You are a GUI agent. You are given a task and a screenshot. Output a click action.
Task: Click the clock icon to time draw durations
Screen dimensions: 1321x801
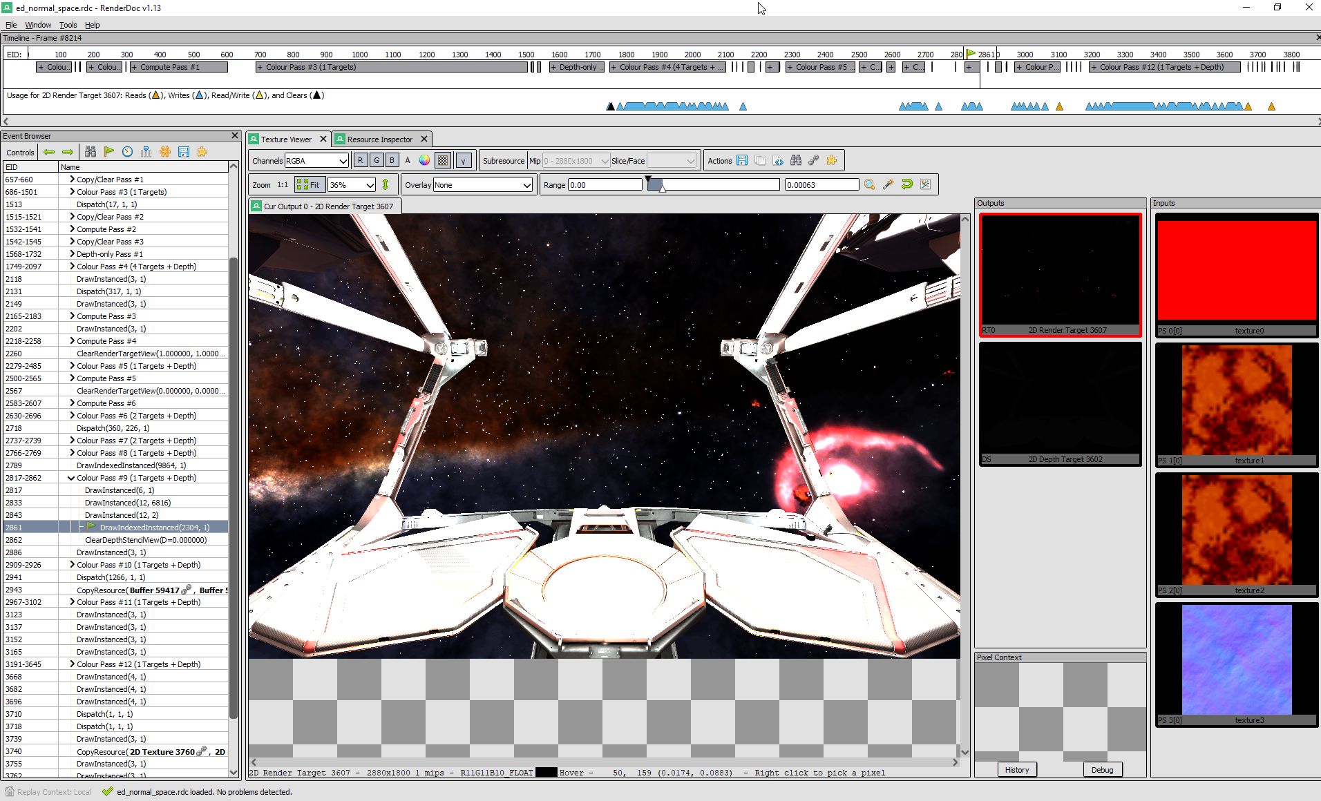click(x=128, y=152)
